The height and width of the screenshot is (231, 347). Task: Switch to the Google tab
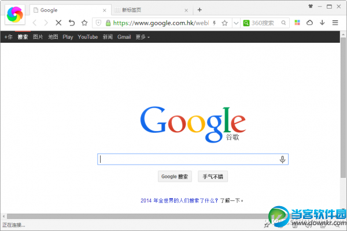pyautogui.click(x=70, y=10)
